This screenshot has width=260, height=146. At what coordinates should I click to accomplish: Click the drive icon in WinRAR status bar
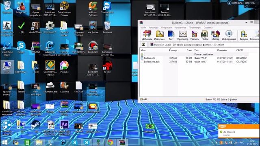coord(141,99)
